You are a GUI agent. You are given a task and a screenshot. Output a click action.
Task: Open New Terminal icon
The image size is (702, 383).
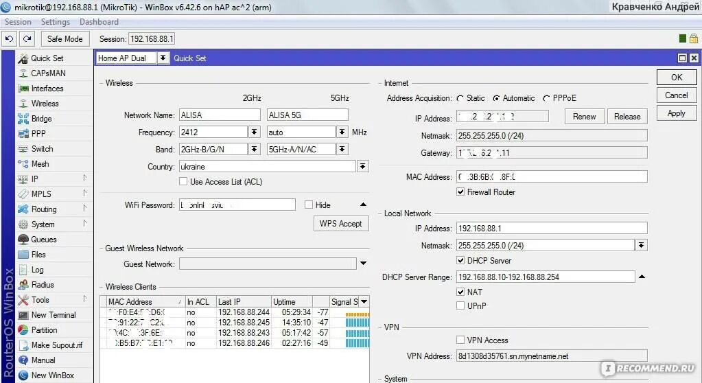[x=23, y=315]
